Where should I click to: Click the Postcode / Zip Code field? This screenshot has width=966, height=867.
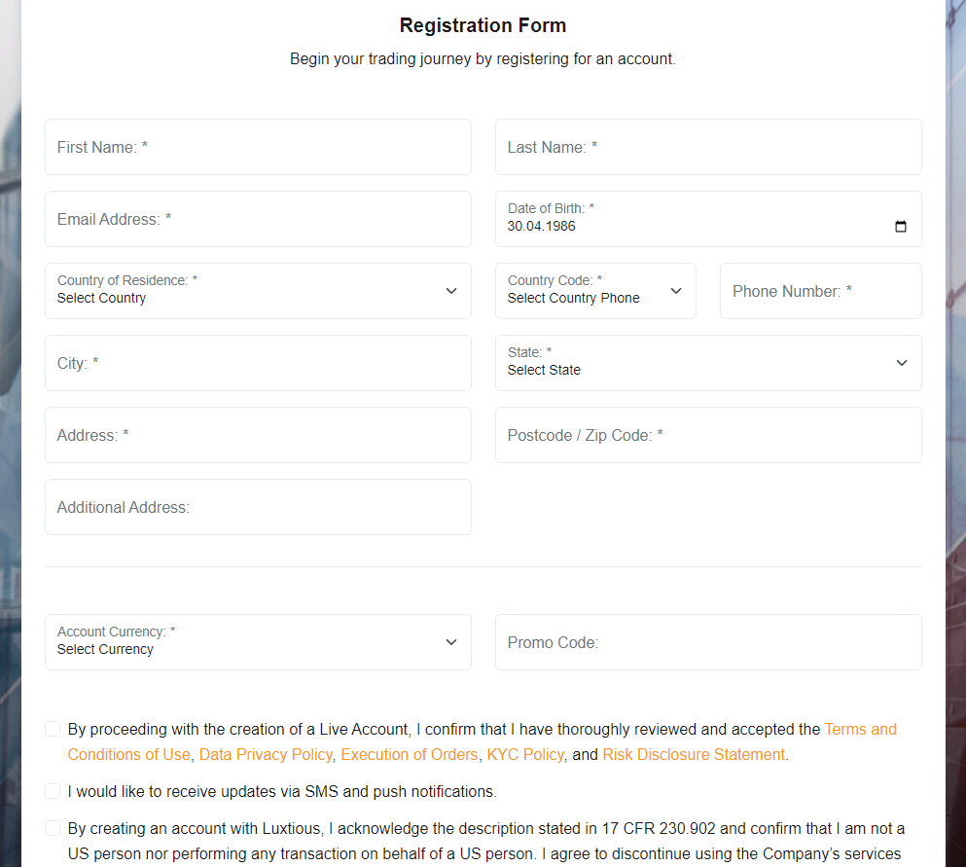pos(707,434)
